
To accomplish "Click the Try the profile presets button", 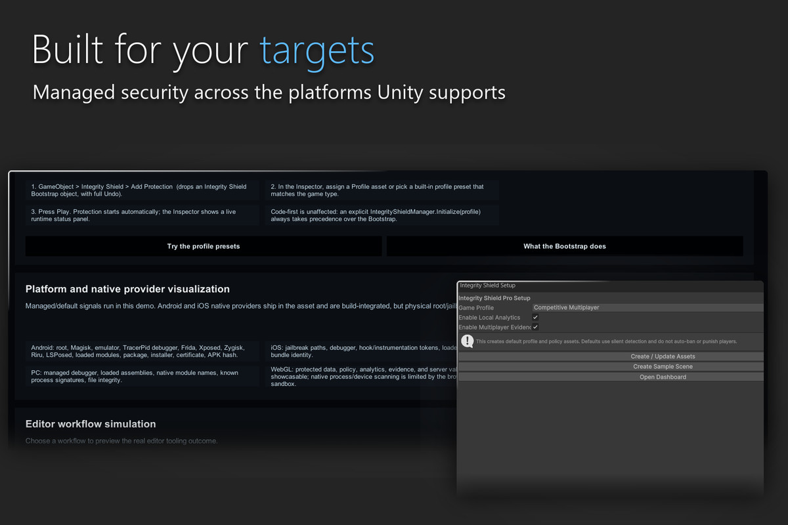I will [204, 246].
